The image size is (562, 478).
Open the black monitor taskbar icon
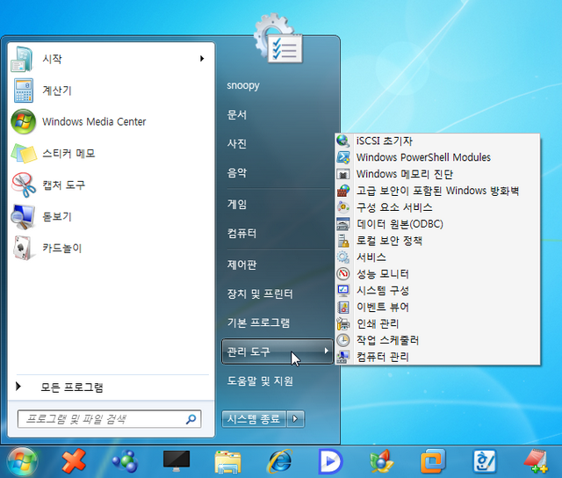click(177, 461)
